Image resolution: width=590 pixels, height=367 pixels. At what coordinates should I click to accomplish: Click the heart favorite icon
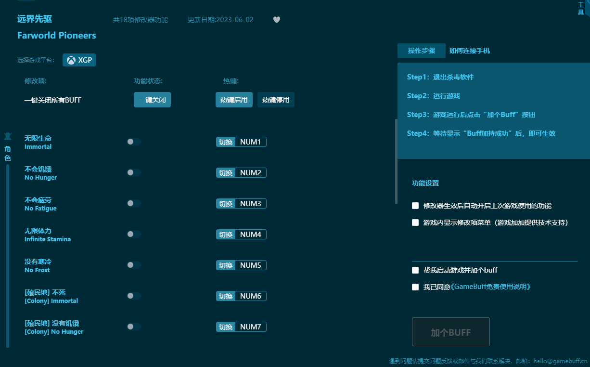click(277, 20)
